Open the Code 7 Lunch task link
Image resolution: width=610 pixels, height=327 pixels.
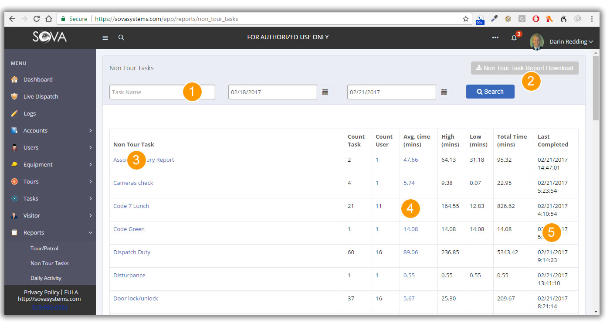(131, 206)
